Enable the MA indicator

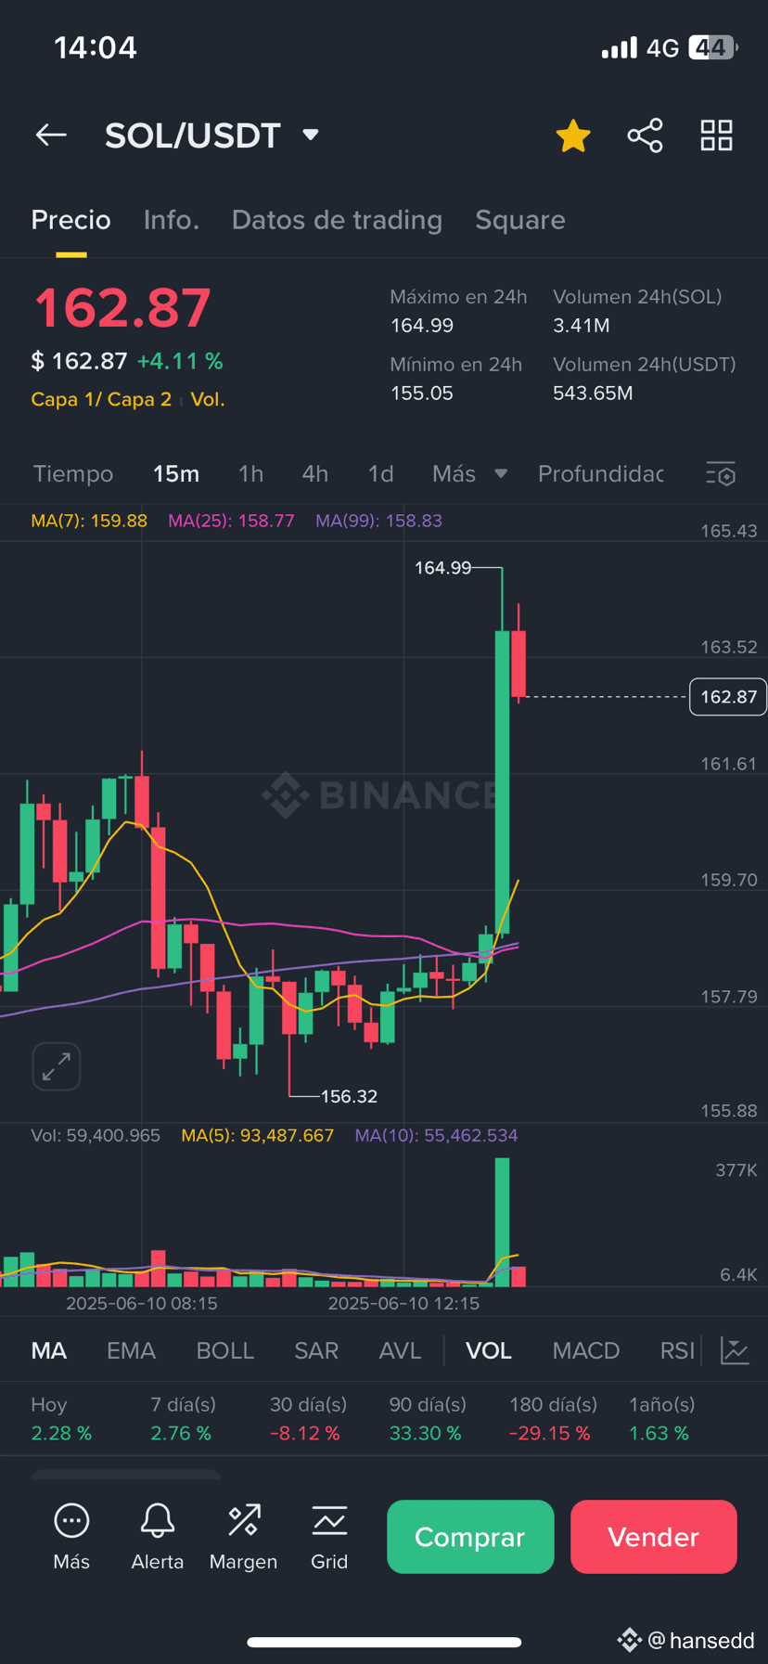tap(49, 1350)
